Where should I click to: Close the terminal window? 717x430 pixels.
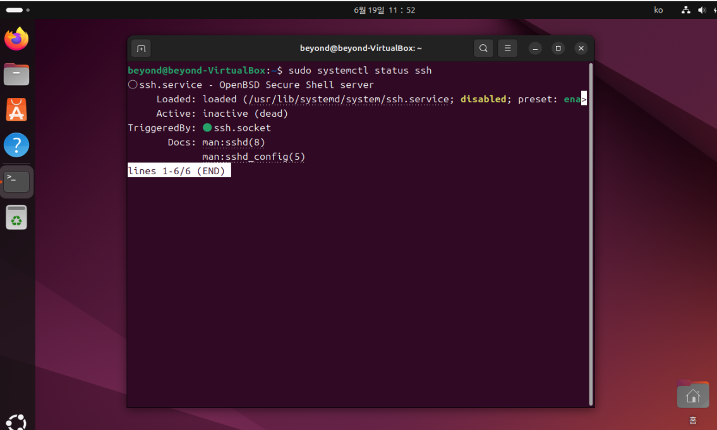click(x=581, y=48)
